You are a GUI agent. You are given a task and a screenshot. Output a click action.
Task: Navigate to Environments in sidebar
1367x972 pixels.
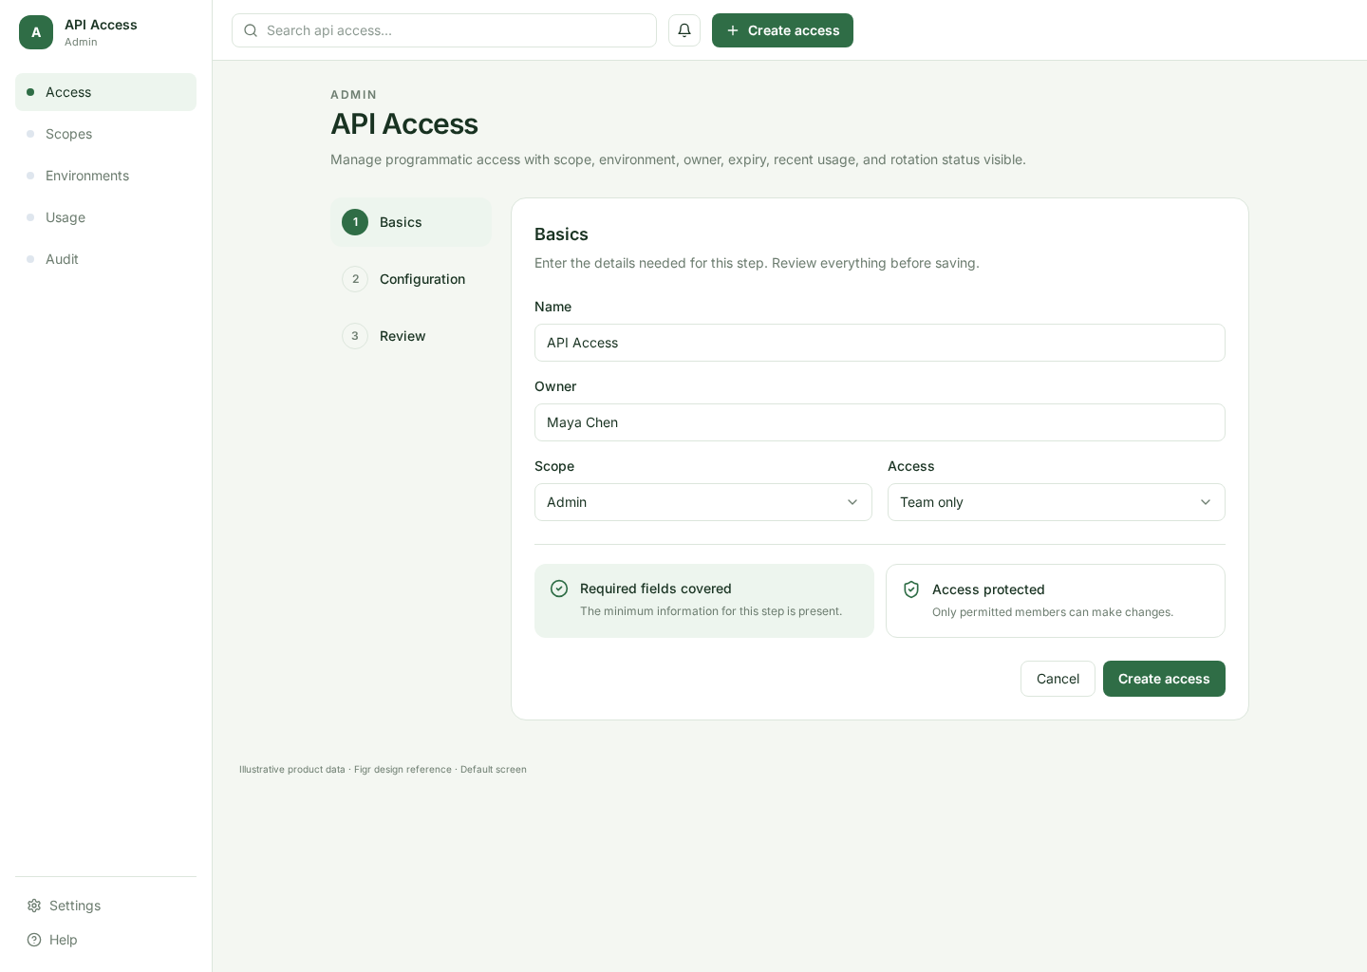106,176
